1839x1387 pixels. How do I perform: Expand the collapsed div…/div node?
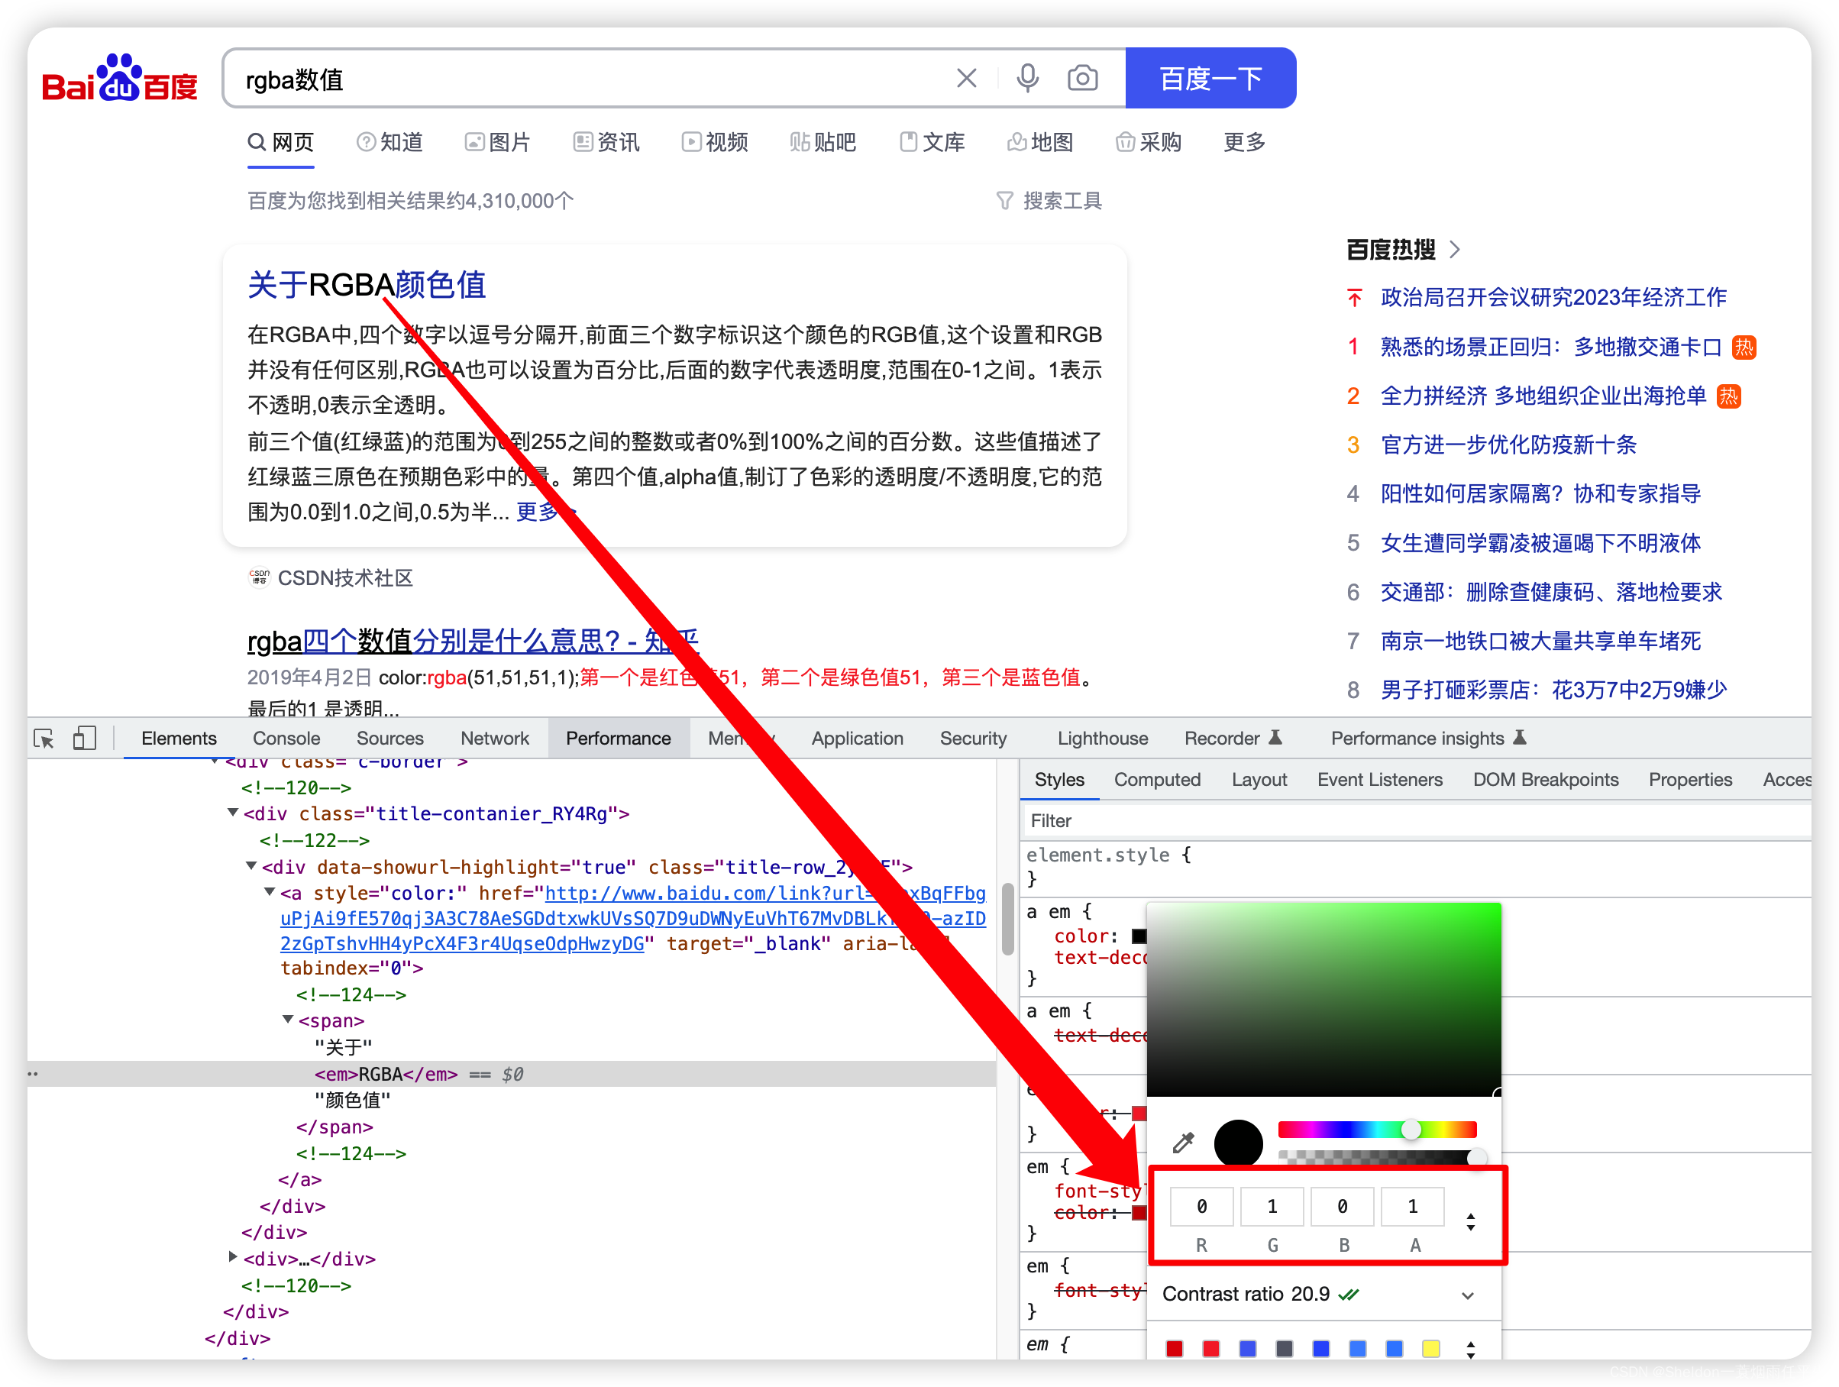point(233,1257)
